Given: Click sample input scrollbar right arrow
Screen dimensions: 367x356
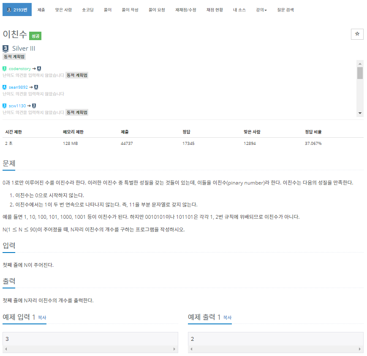Looking at the screenshot, I should (x=174, y=349).
